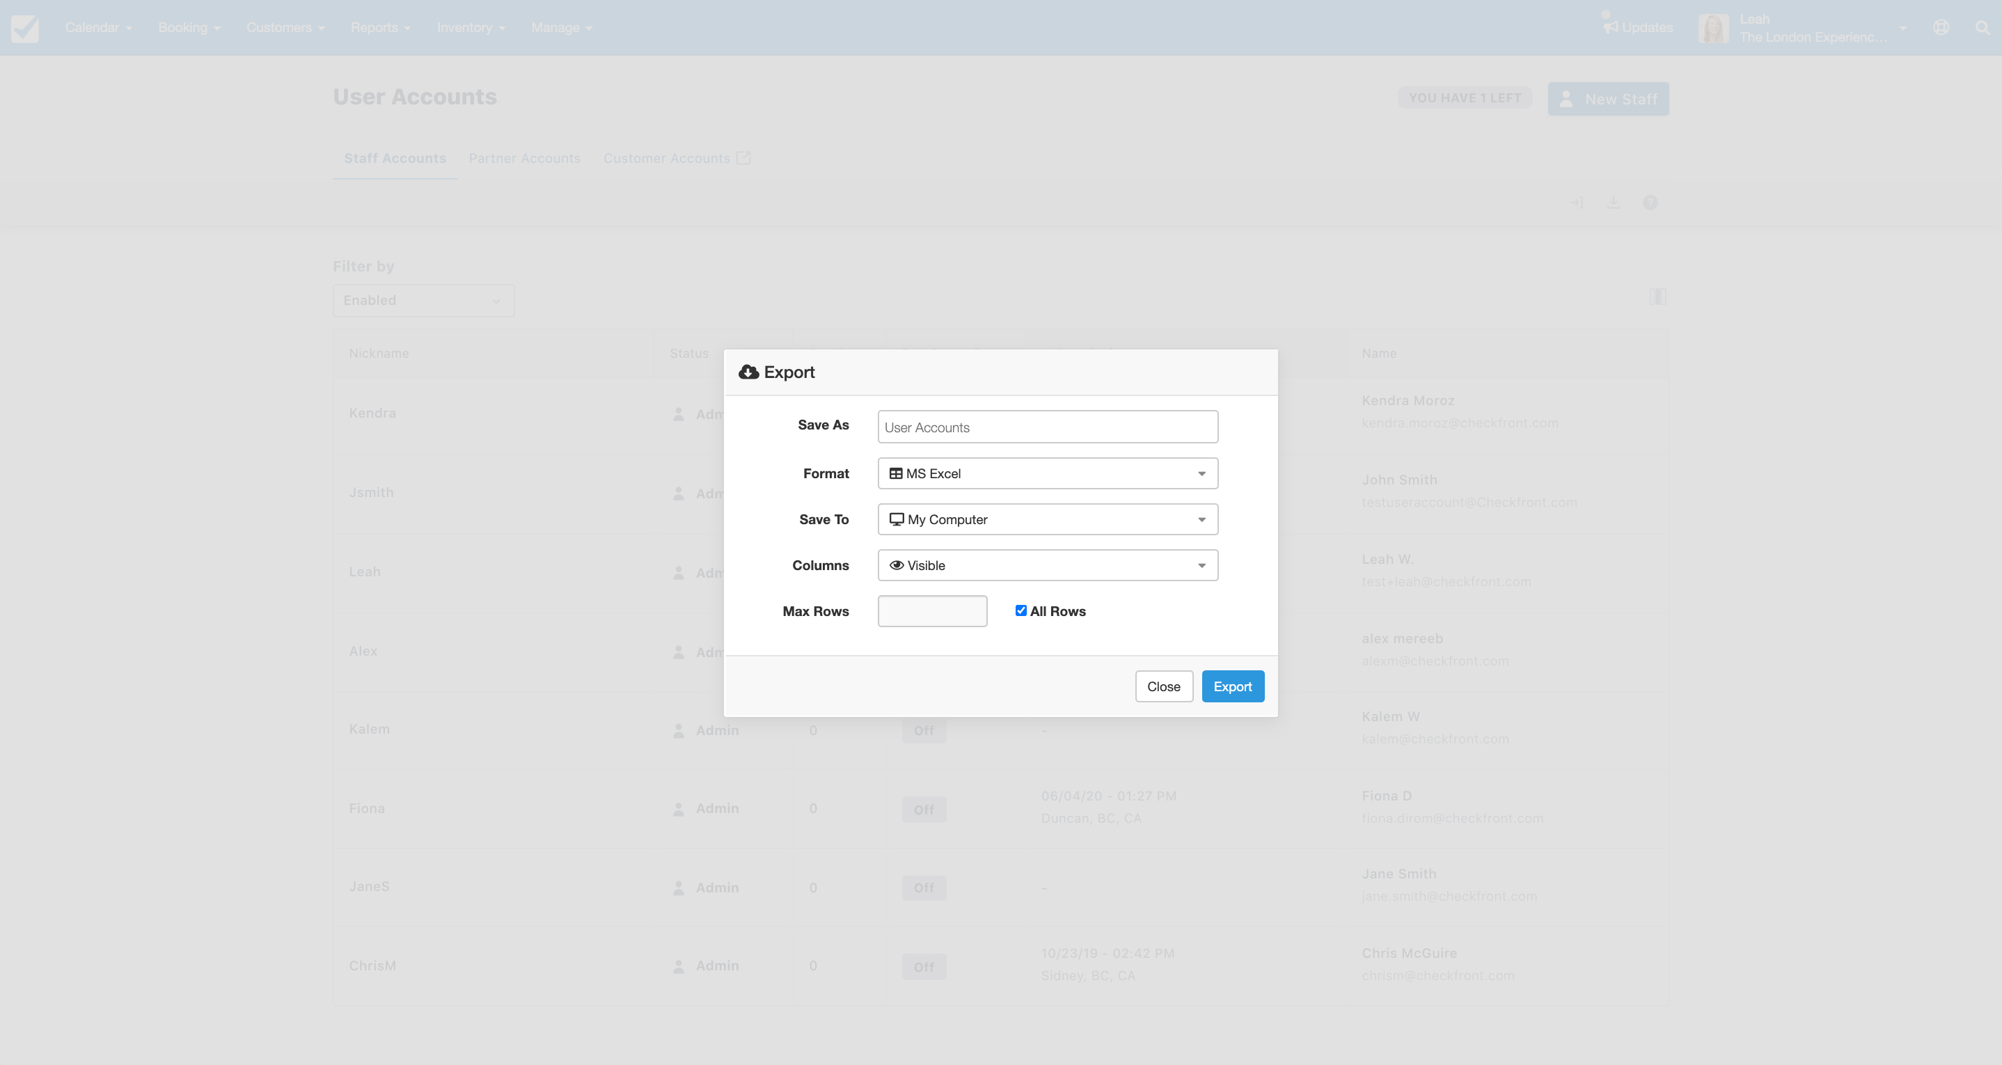Viewport: 2002px width, 1065px height.
Task: Click the person icon in Fiona's row
Action: click(679, 810)
